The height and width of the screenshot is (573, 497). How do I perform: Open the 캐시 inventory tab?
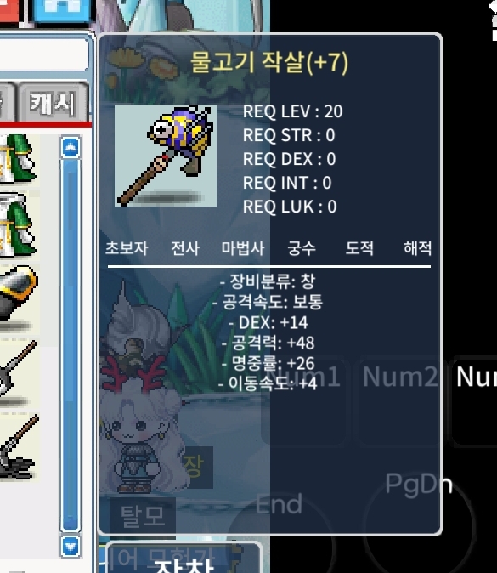[54, 102]
